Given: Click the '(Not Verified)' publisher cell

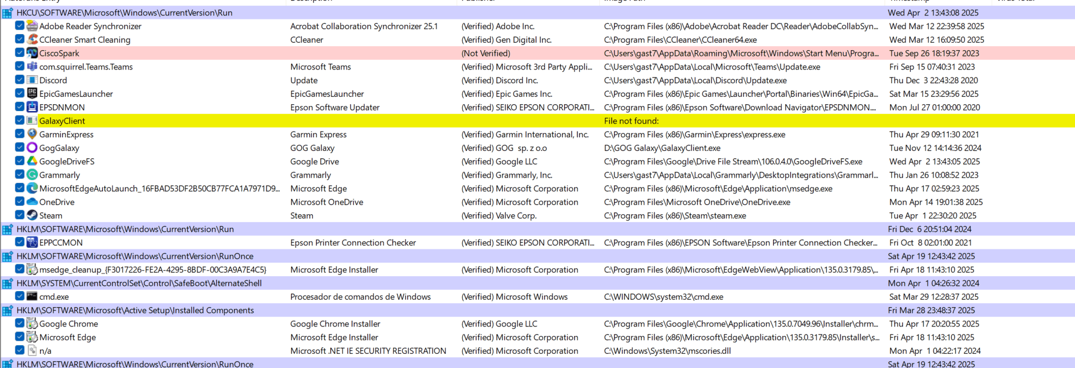Looking at the screenshot, I should tap(486, 53).
